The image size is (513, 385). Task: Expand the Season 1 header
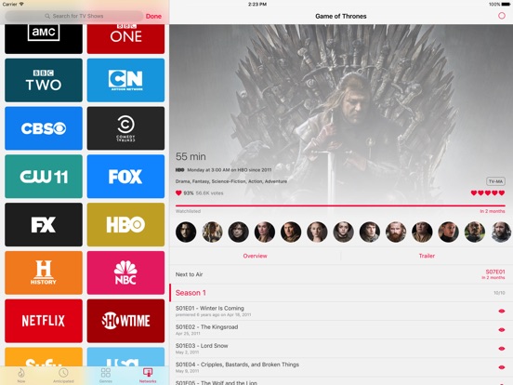pos(341,293)
